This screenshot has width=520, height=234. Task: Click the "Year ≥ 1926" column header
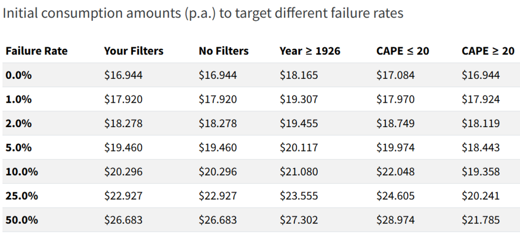tap(310, 51)
